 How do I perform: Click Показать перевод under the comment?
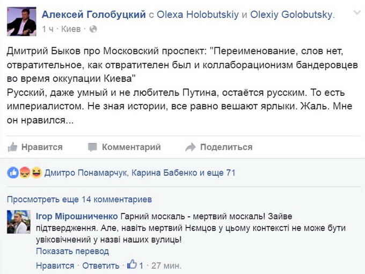click(72, 251)
